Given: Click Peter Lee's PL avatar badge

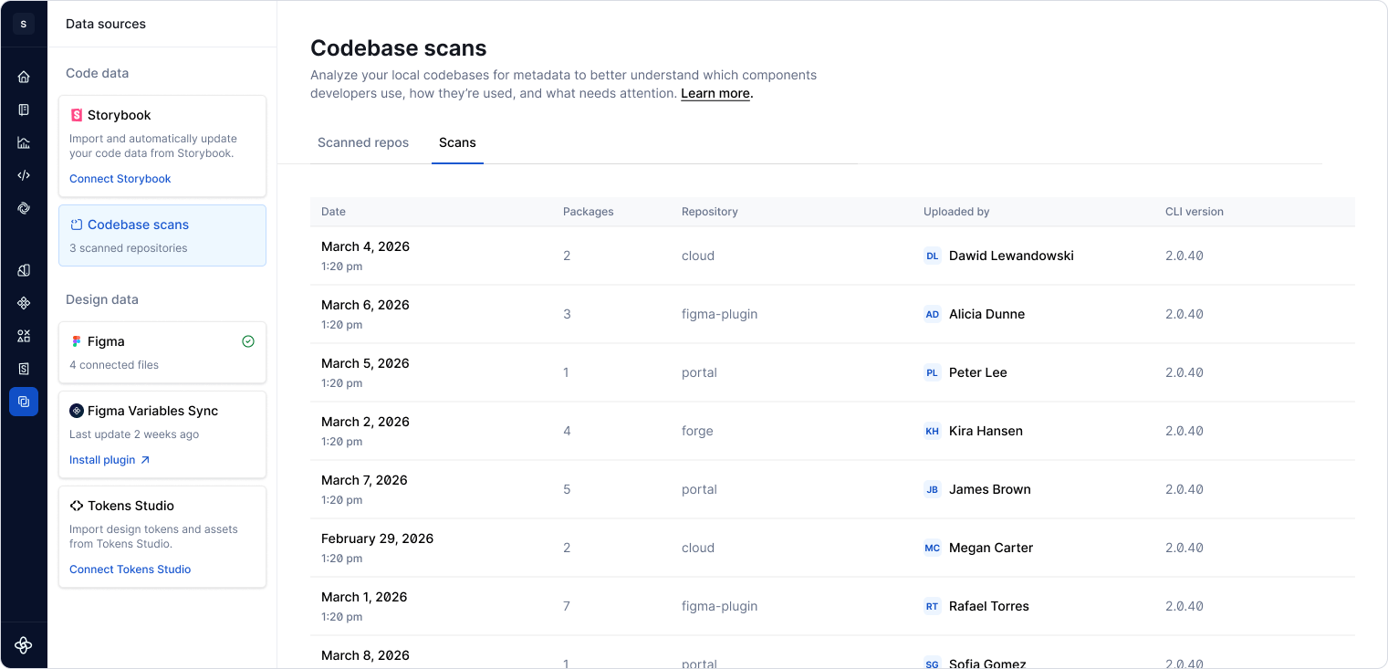Looking at the screenshot, I should point(933,372).
